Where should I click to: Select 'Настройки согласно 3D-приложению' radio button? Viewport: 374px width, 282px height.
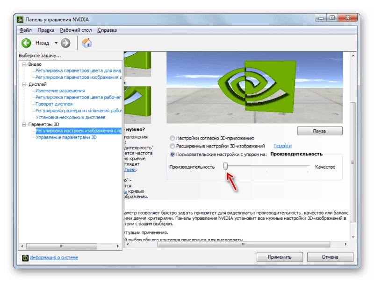(x=173, y=138)
